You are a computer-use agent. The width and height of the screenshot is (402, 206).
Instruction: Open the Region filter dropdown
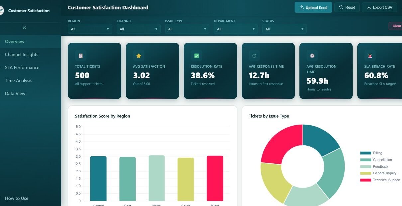[x=90, y=29]
